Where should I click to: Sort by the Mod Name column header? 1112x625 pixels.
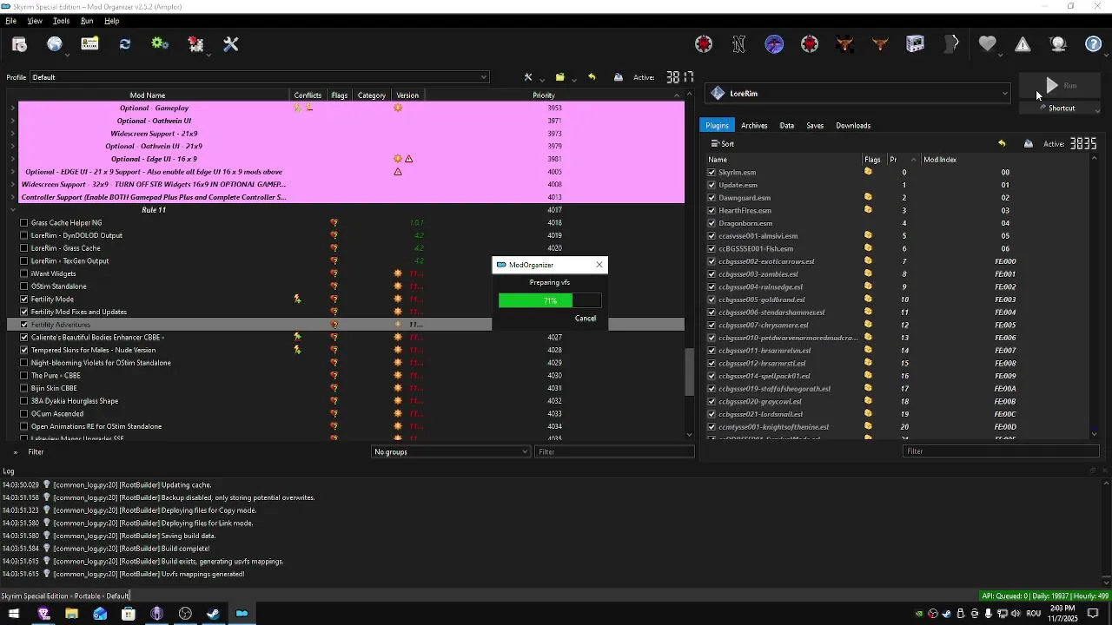pos(148,95)
